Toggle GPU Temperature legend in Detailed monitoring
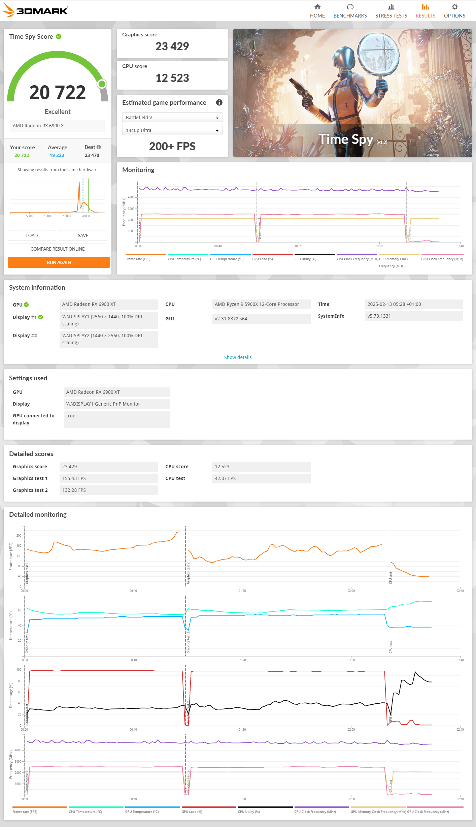 pos(152,809)
